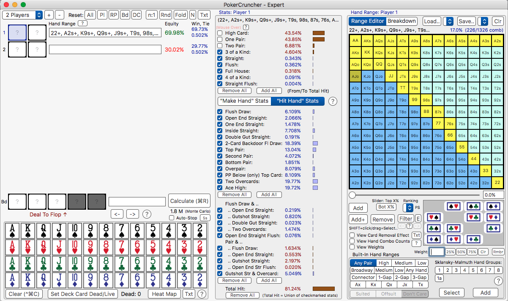Switch to the Breakdown tab
The image size is (508, 301).
pyautogui.click(x=401, y=21)
